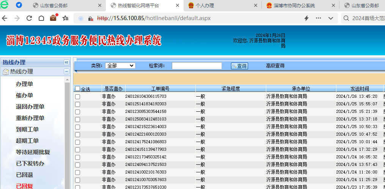This screenshot has width=385, height=189.
Task: Click the 检索词 keyword input field
Action: [196, 66]
